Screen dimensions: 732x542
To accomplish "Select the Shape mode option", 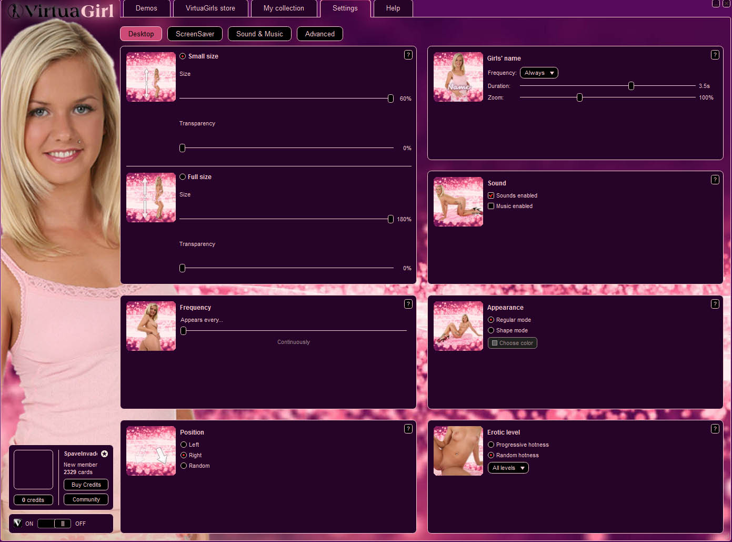I will (x=491, y=330).
